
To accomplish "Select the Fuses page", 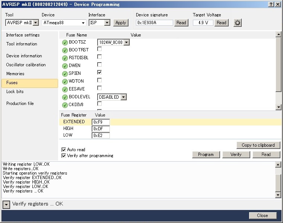I will (30, 83).
